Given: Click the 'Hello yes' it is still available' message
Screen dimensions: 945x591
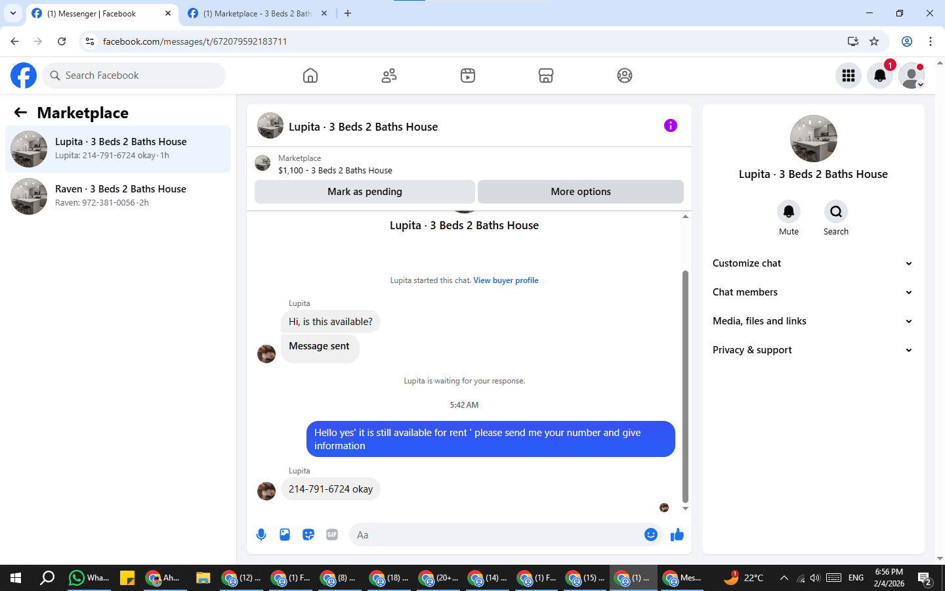Looking at the screenshot, I should [x=491, y=439].
